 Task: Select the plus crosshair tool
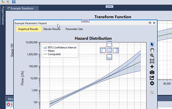[x=152, y=67]
